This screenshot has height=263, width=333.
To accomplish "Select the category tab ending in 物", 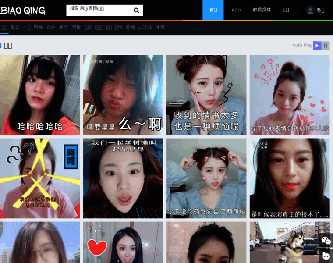I will coord(118,28).
